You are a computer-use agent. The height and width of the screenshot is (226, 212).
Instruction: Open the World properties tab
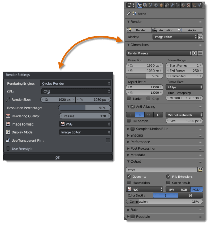tap(156, 5)
